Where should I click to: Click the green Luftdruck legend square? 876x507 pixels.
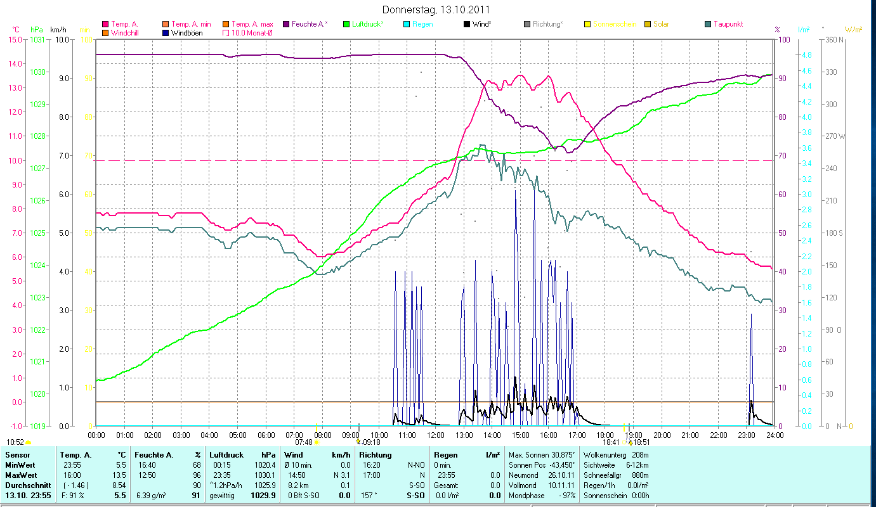[x=346, y=24]
